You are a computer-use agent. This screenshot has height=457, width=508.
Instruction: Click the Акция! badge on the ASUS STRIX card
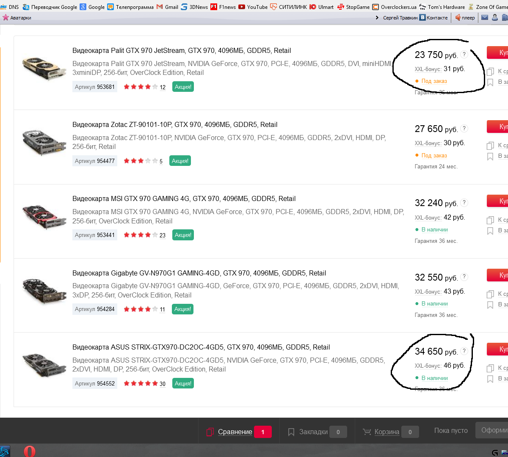(183, 383)
